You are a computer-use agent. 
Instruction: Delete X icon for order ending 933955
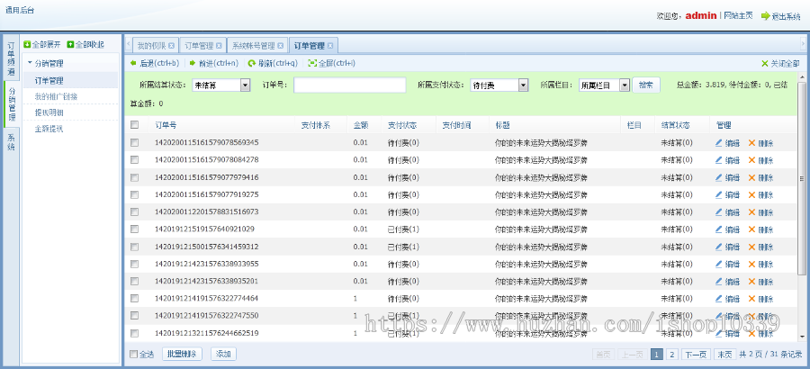point(751,264)
